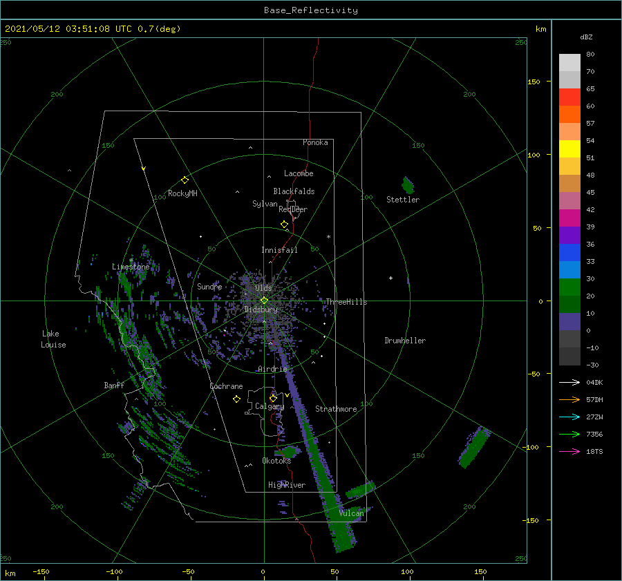
Task: Click the Sylvan label
Action: (x=265, y=204)
